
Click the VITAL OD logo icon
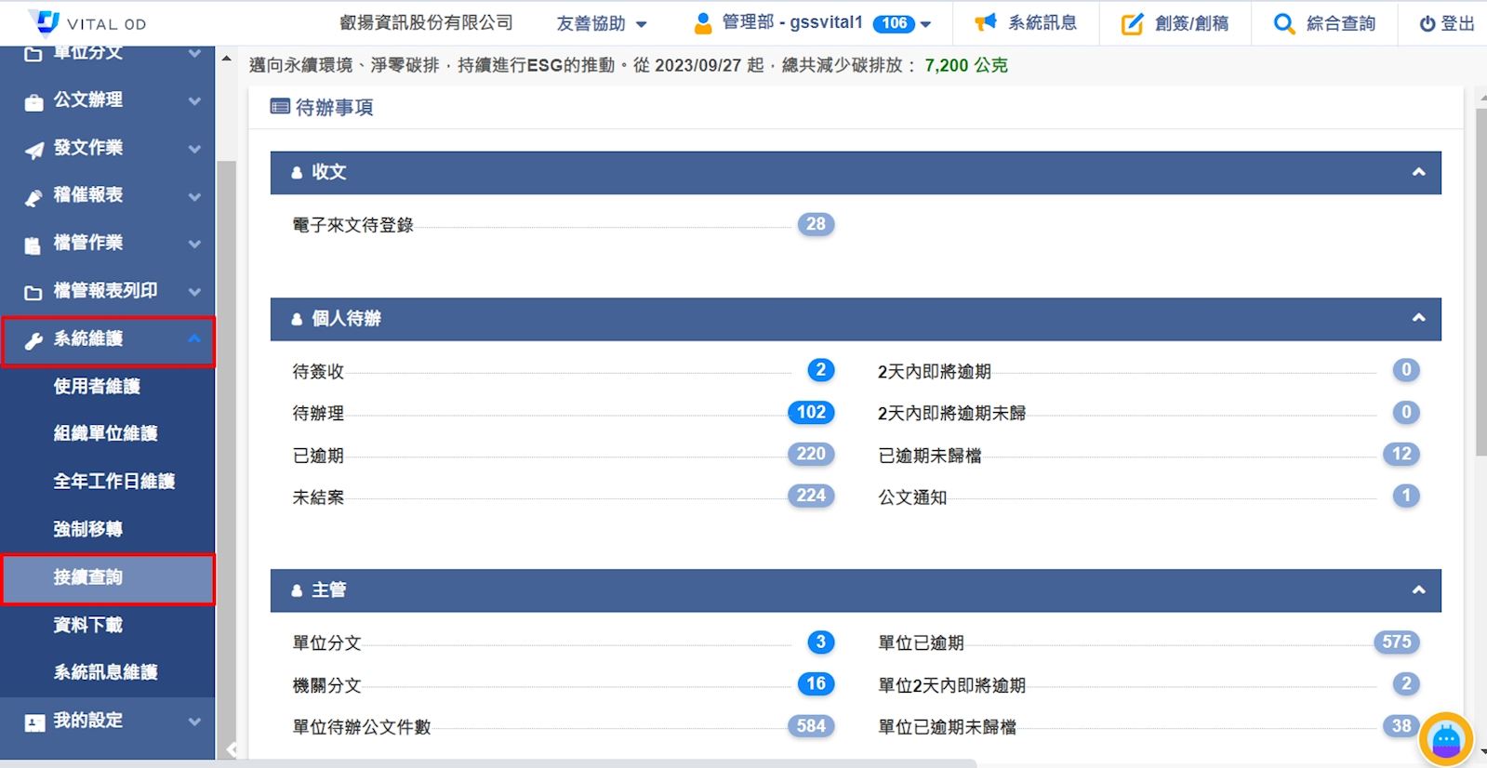coord(44,22)
